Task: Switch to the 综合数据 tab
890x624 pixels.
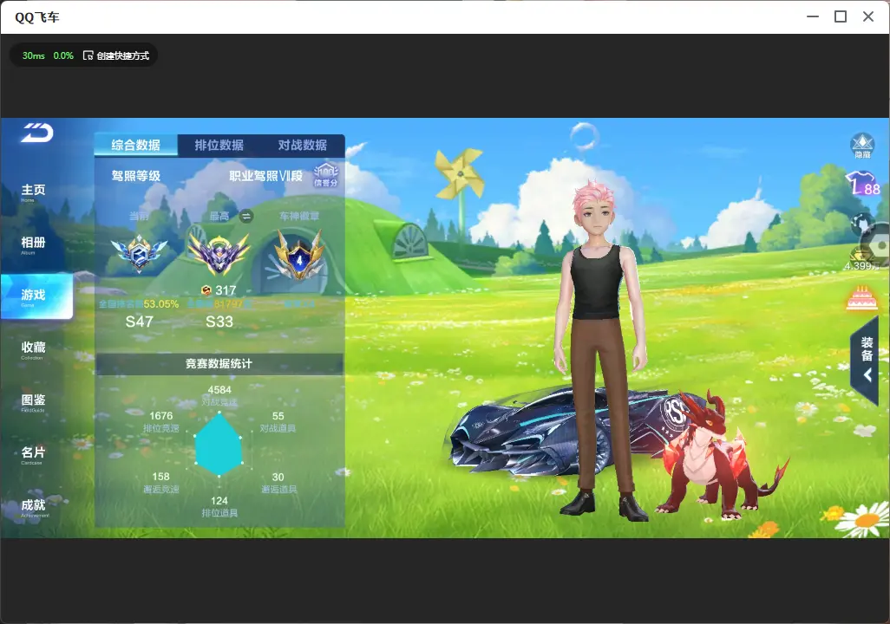Action: point(135,146)
